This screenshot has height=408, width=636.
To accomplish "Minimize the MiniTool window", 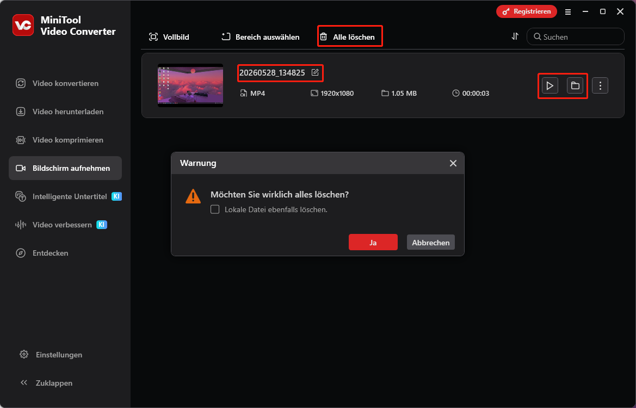I will (x=585, y=12).
